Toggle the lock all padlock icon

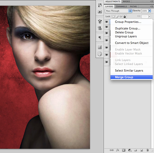pyautogui.click(x=125, y=17)
